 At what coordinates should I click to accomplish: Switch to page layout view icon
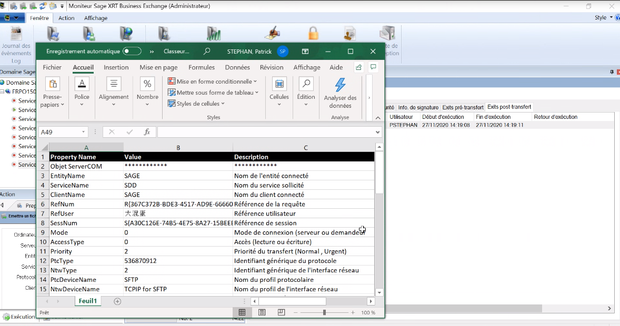pyautogui.click(x=262, y=312)
